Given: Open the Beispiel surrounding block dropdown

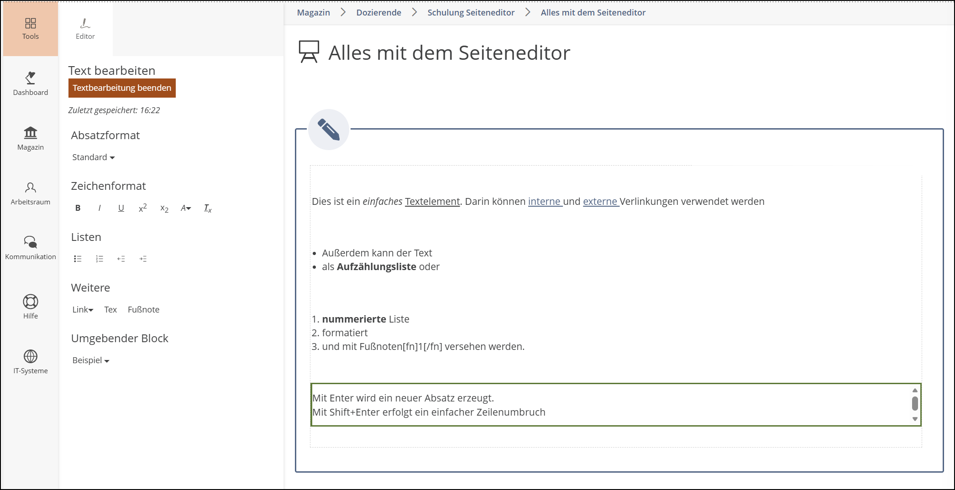Looking at the screenshot, I should [90, 360].
